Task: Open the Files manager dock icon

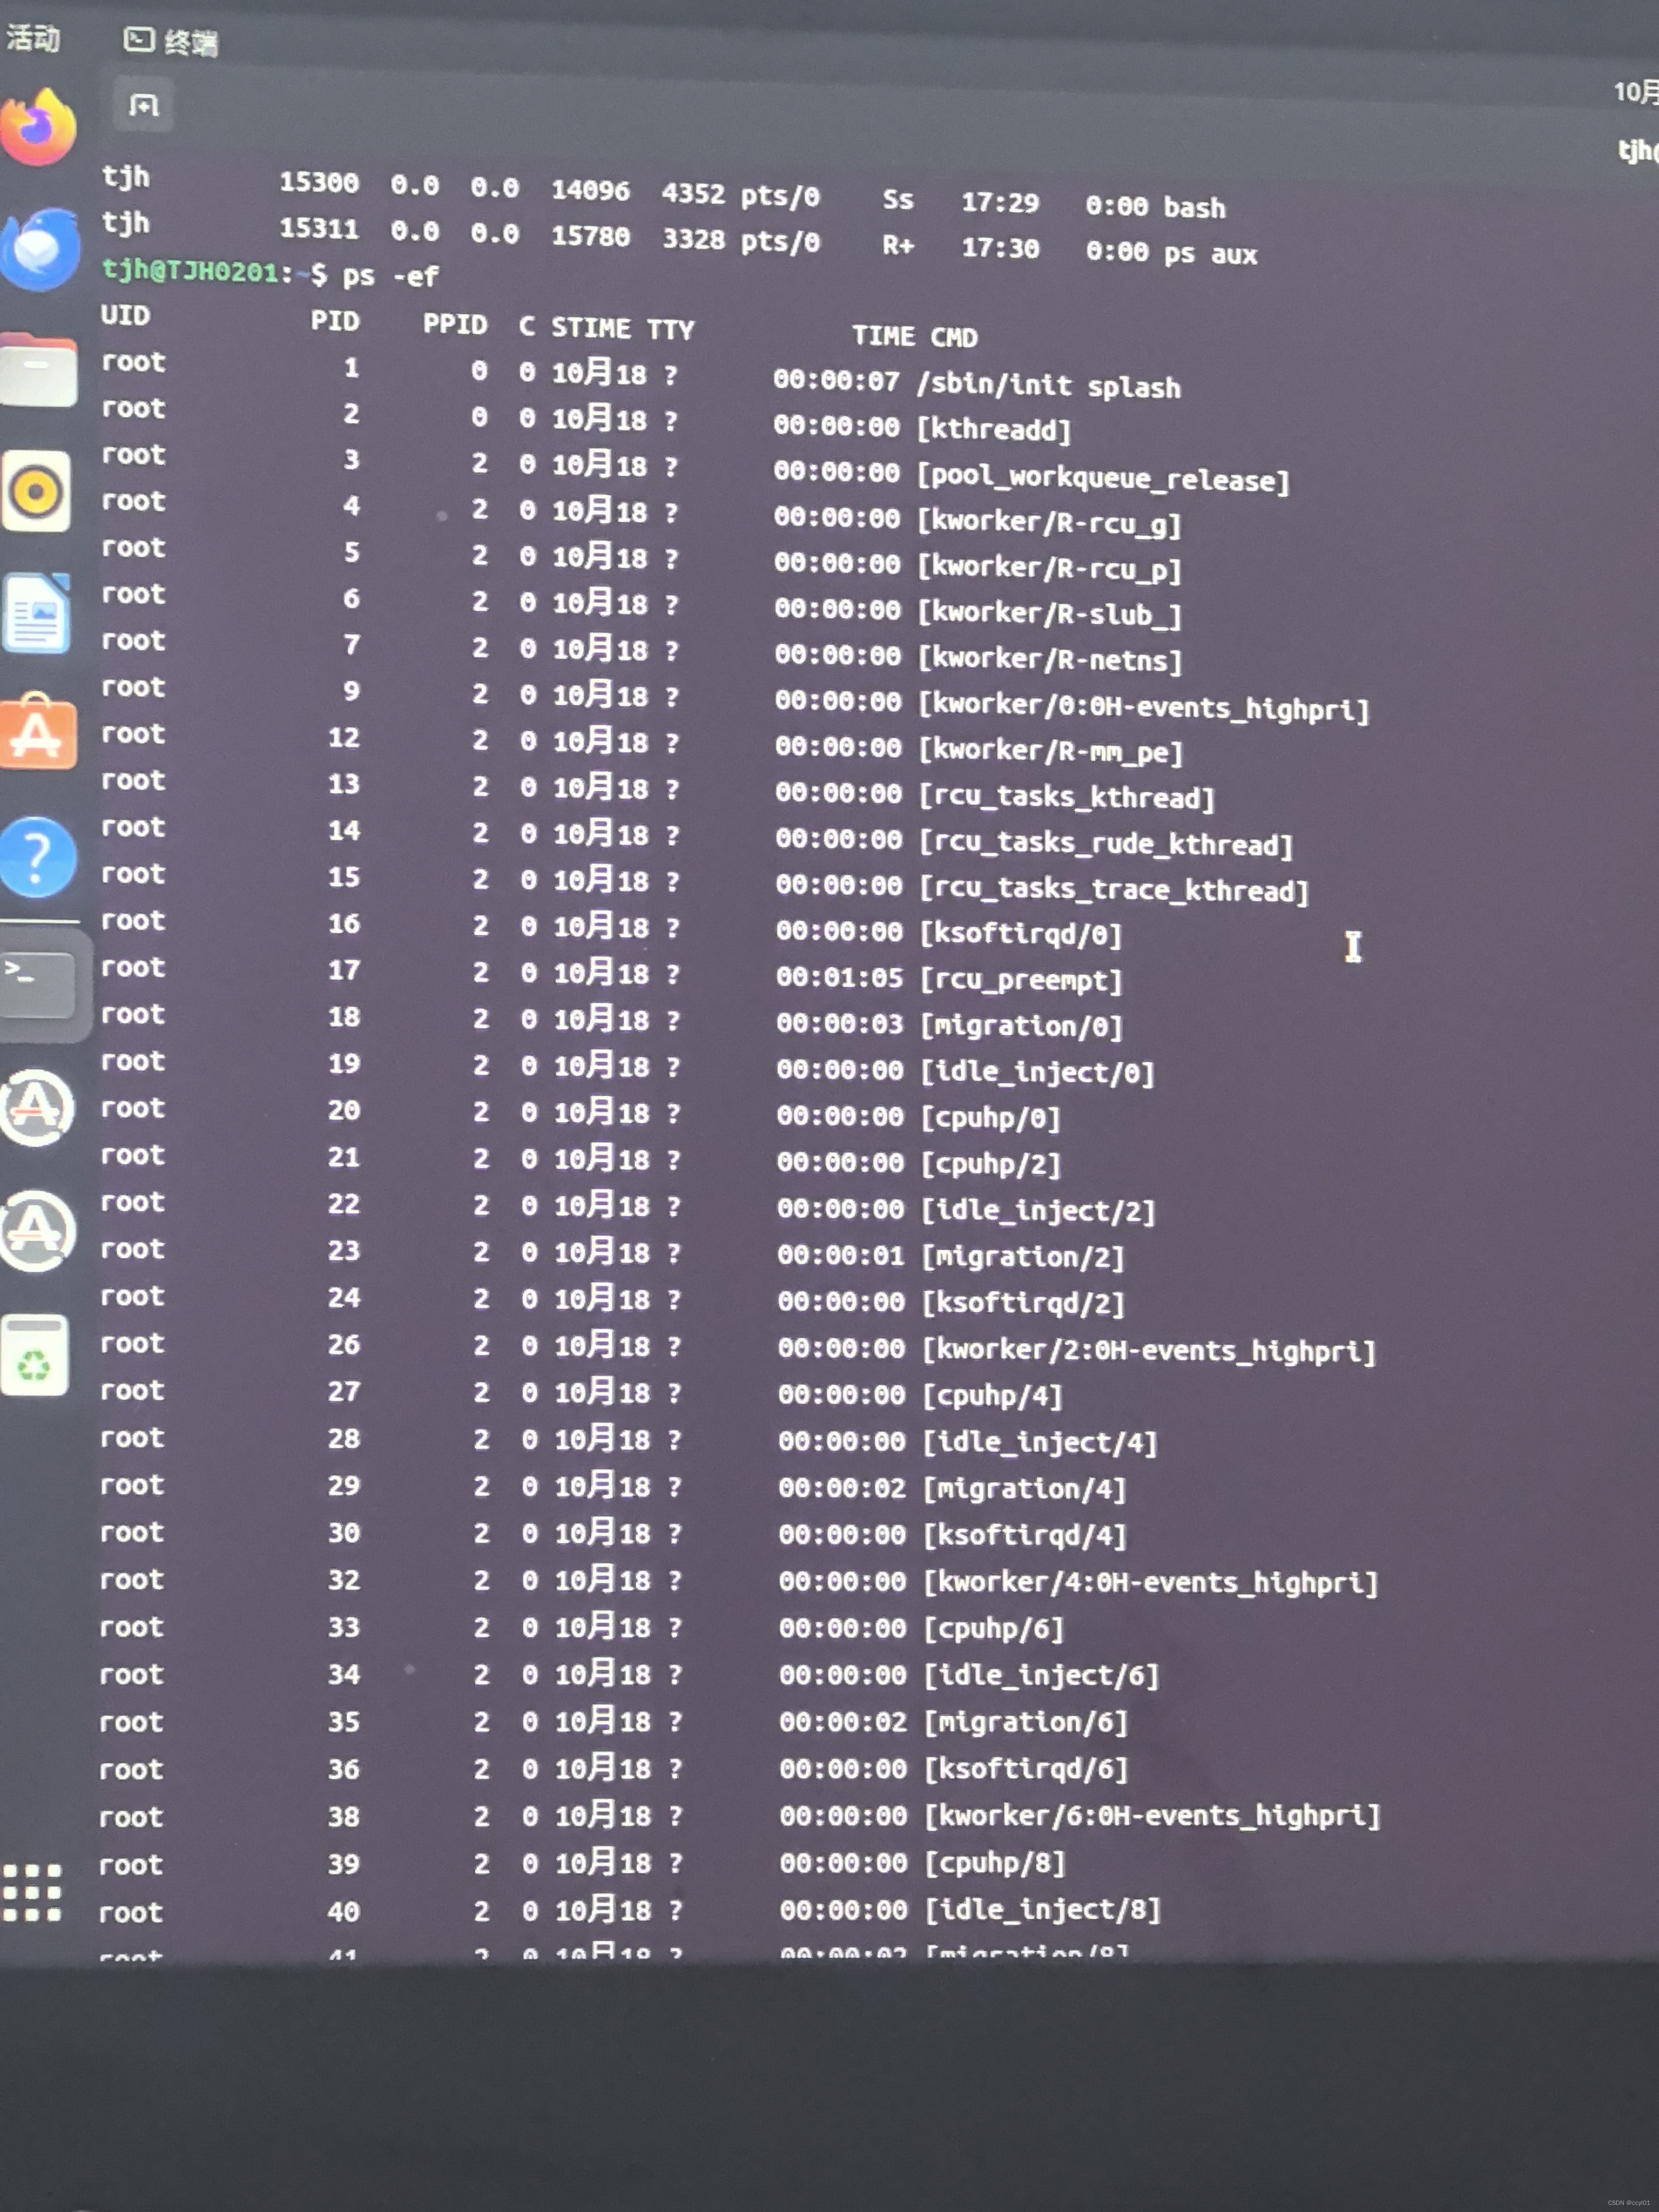Action: pos(38,370)
